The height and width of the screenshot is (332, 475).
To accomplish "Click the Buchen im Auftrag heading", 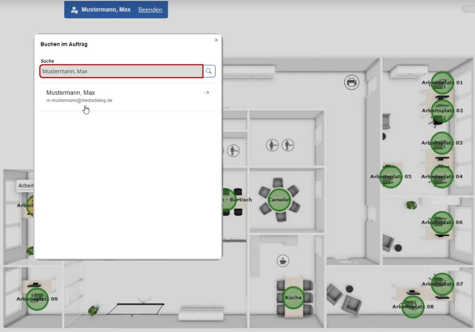I will tap(64, 44).
